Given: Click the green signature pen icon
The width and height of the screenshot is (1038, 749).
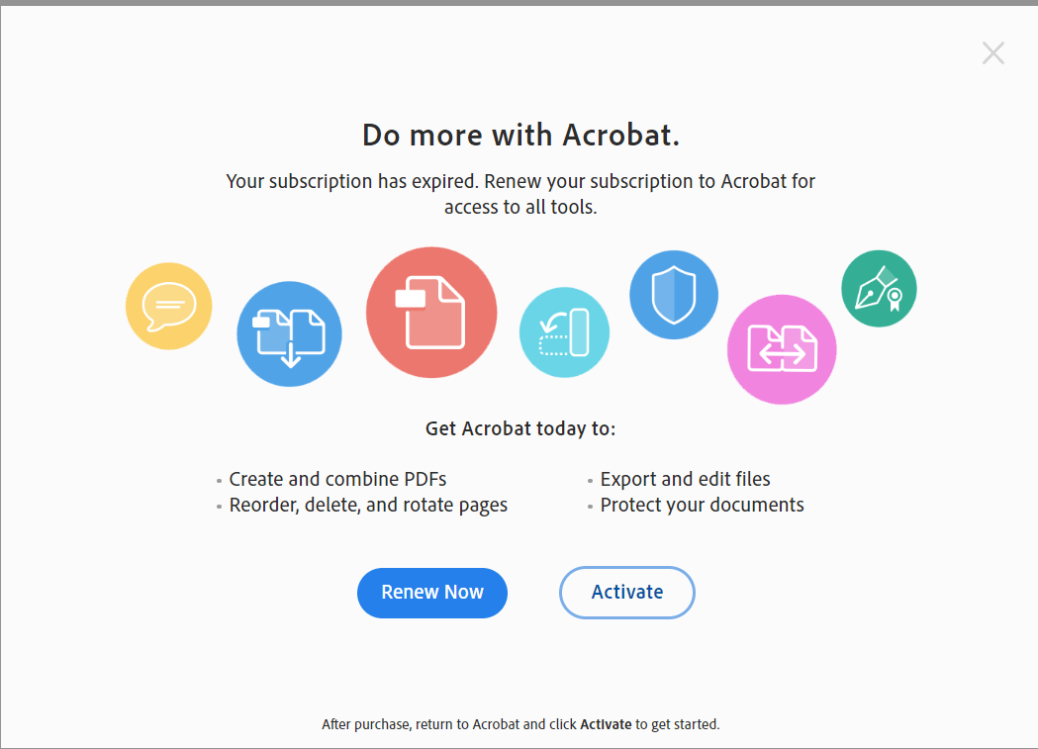Looking at the screenshot, I should click(879, 288).
